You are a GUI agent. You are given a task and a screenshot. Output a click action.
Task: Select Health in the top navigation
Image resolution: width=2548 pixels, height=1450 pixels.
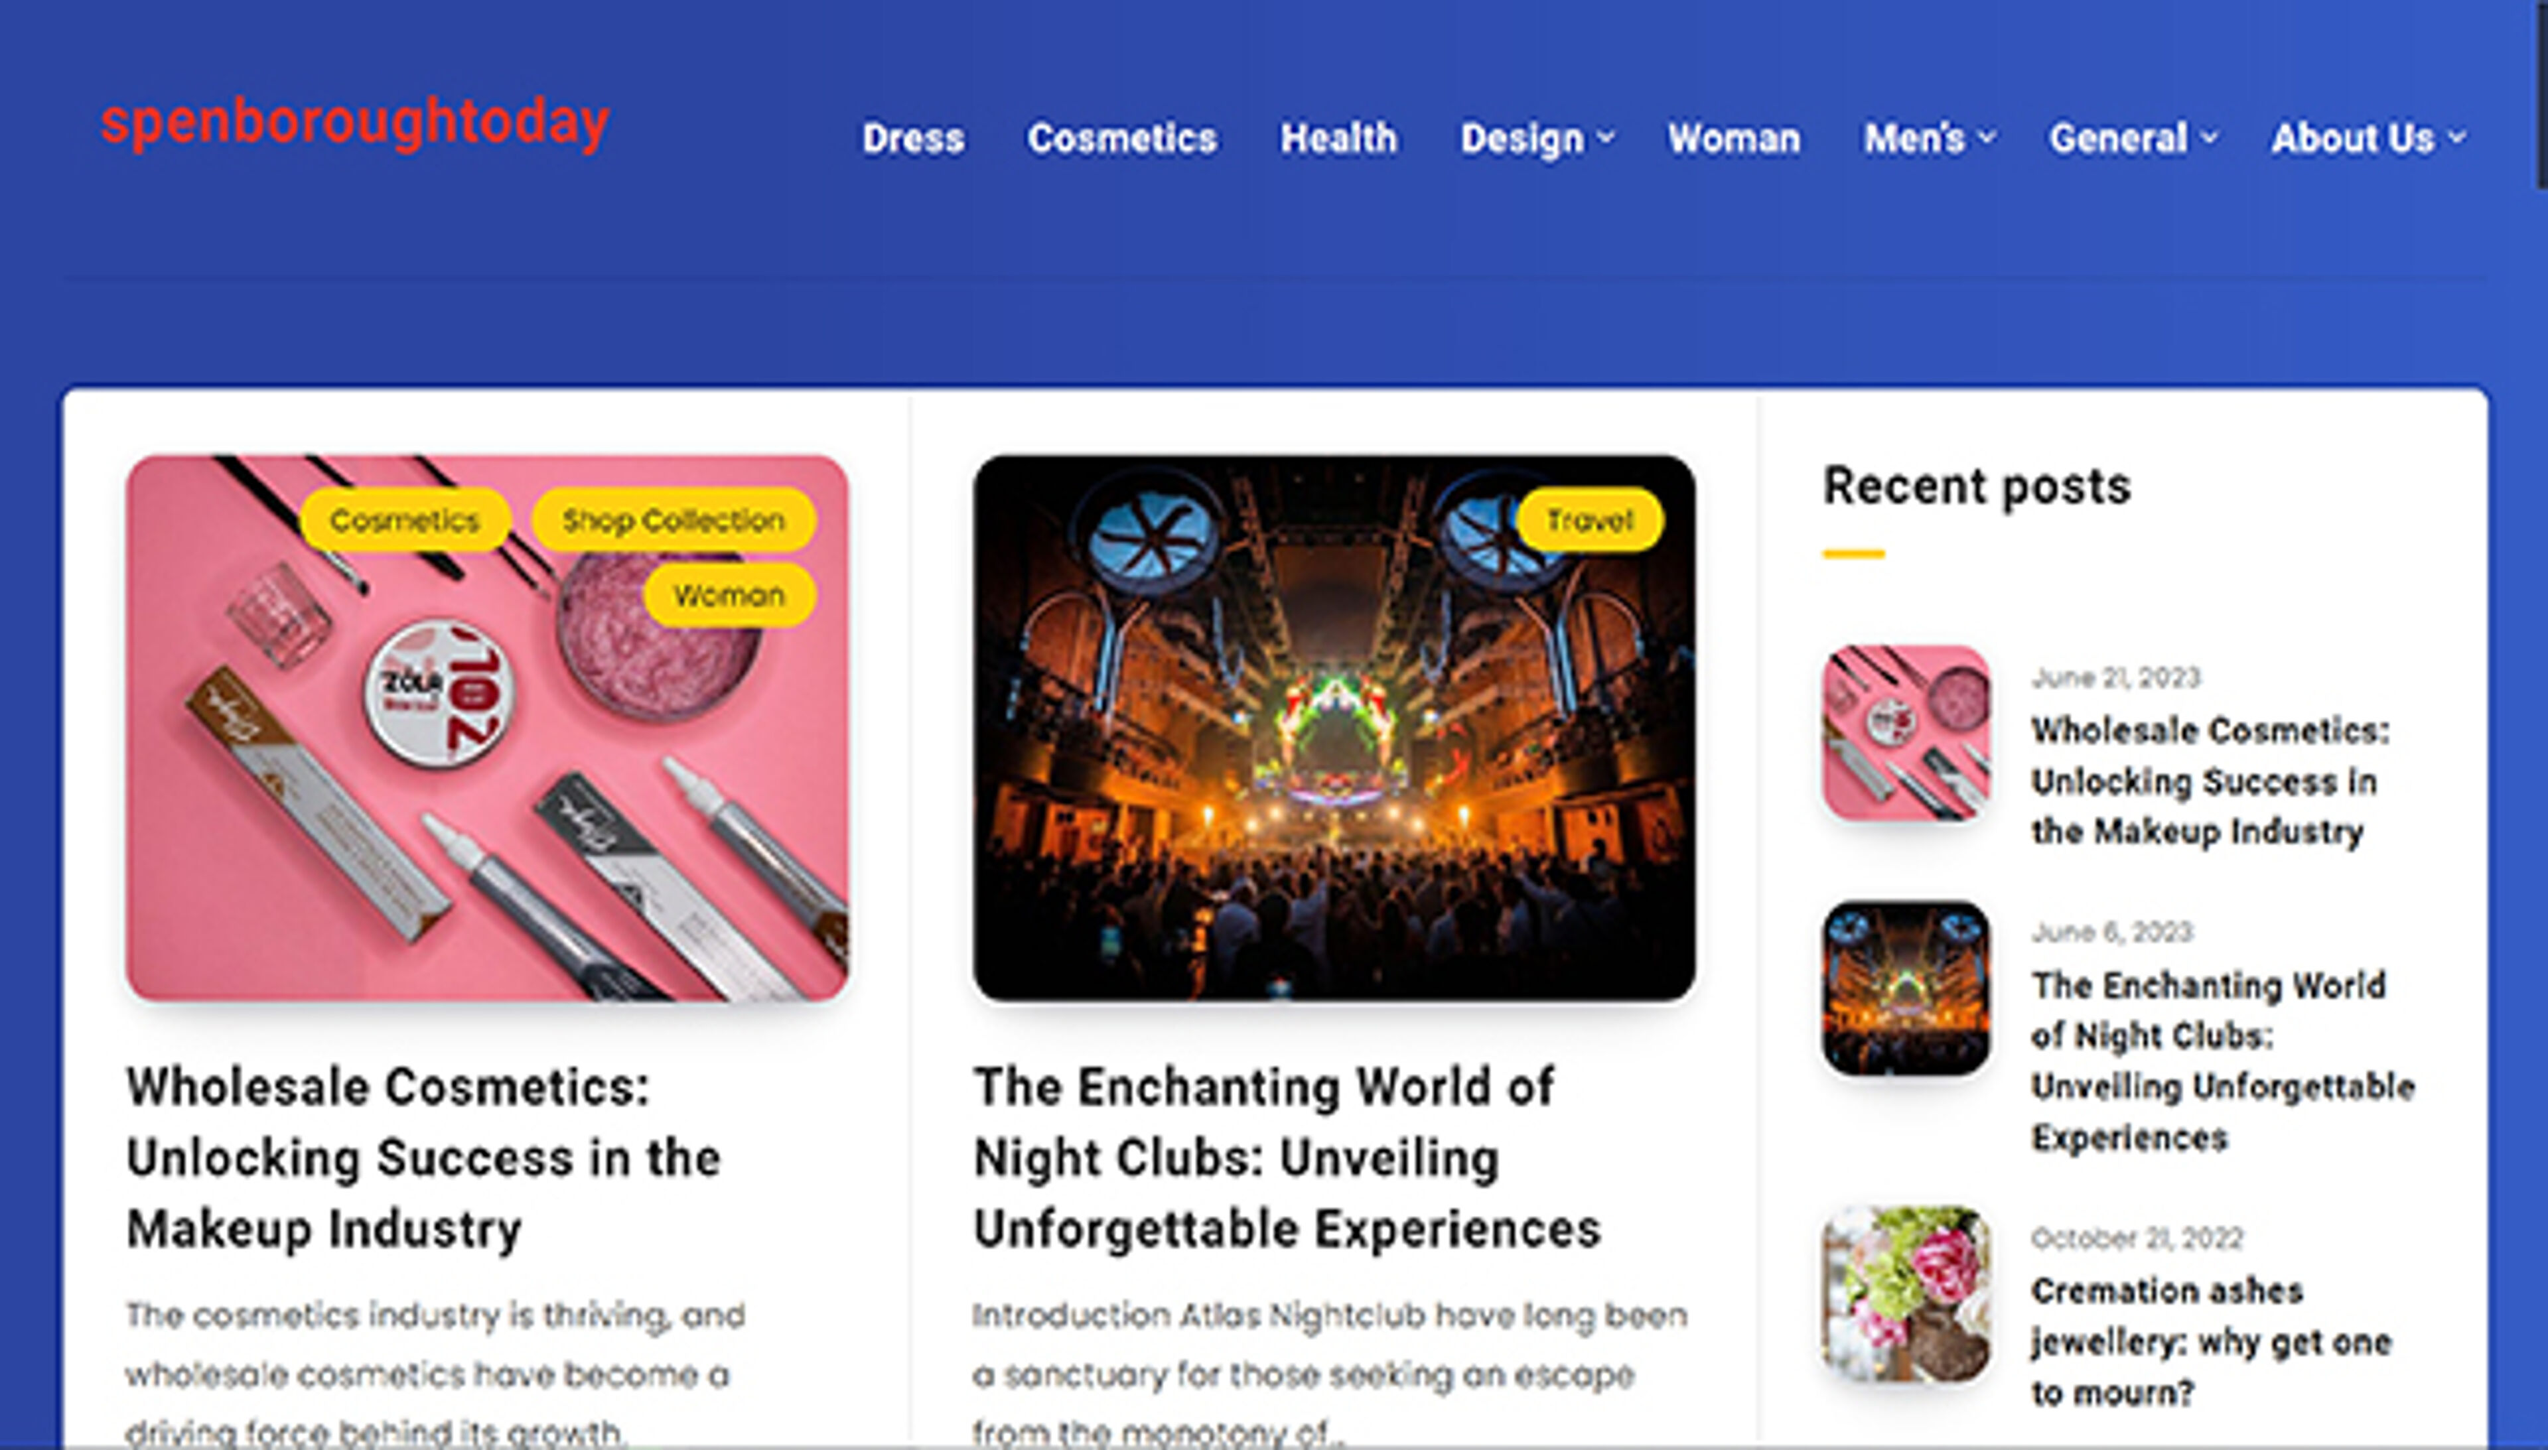(1338, 139)
